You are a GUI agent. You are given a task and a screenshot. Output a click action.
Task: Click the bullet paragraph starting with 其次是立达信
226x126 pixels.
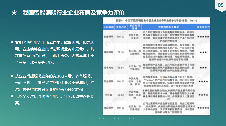(x=55, y=99)
